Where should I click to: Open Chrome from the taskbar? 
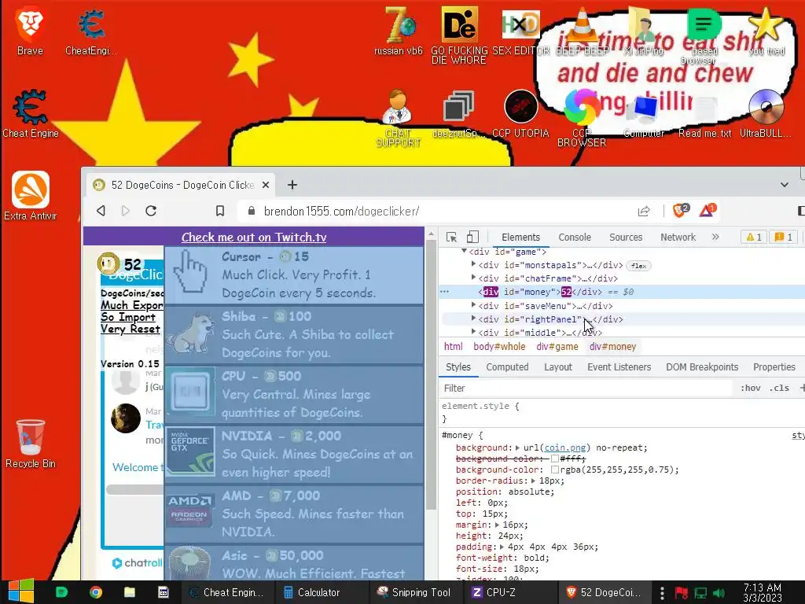click(96, 592)
